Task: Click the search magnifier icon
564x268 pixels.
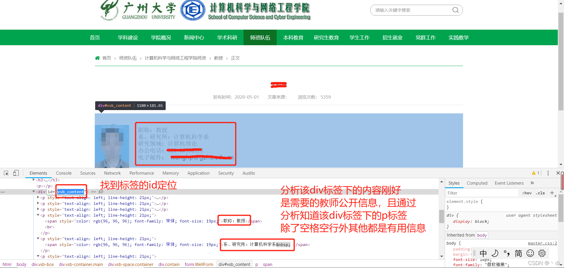Action: [x=455, y=10]
